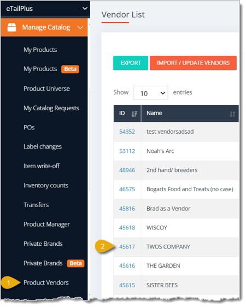The height and width of the screenshot is (307, 246).
Task: Click the ID column header label
Action: click(122, 113)
